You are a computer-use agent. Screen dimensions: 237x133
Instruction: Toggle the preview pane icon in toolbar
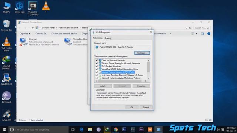(x=203, y=34)
